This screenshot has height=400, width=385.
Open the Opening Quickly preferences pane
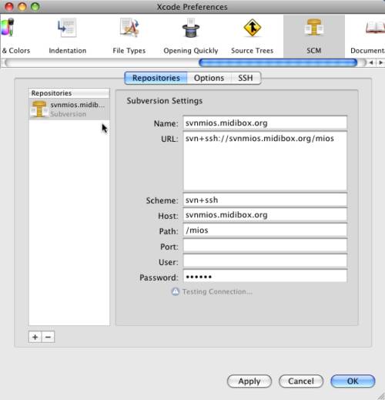[x=191, y=36]
